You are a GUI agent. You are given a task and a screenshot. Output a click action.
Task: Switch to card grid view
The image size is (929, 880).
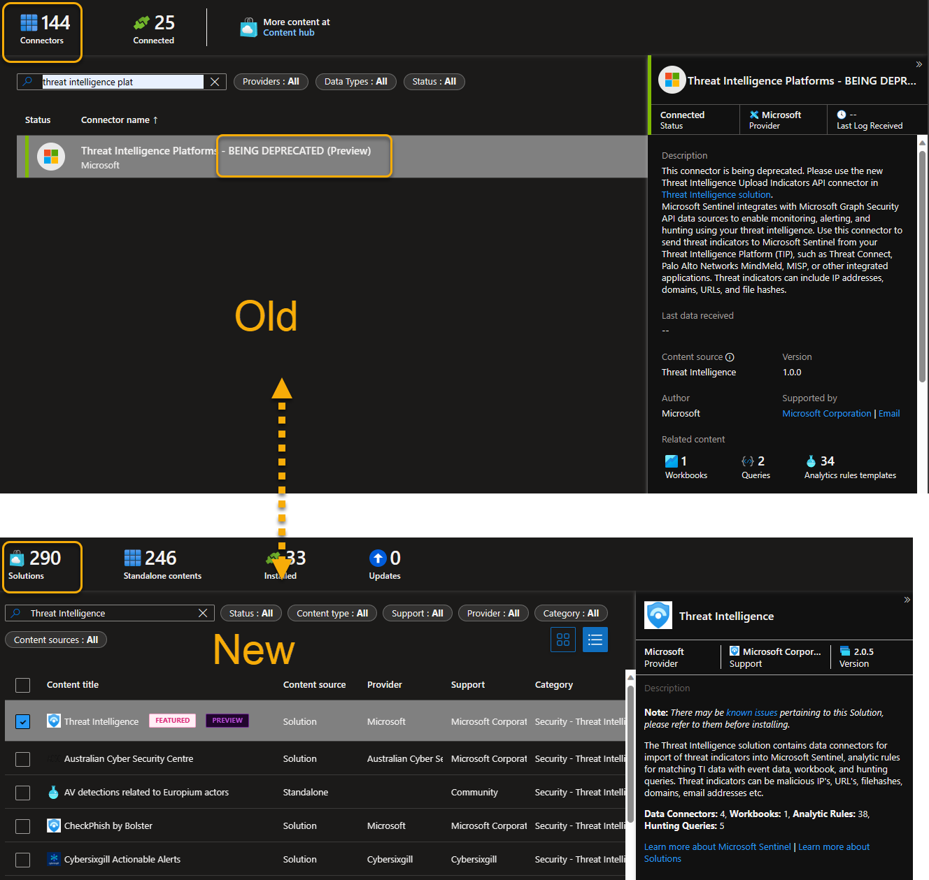click(563, 640)
